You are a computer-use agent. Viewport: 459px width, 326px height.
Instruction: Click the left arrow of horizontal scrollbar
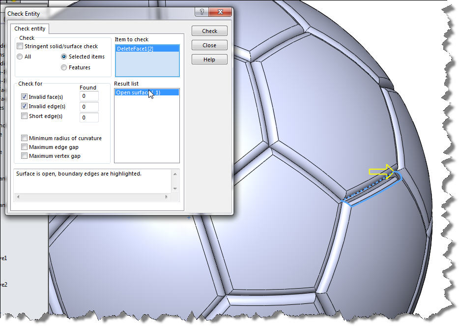click(x=18, y=197)
